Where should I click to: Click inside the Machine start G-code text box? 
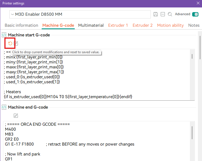pyautogui.click(x=96, y=77)
